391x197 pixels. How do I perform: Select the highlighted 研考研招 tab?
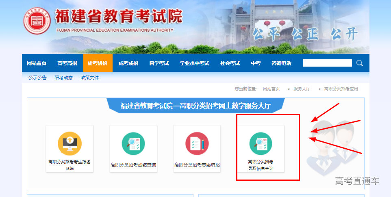point(98,63)
